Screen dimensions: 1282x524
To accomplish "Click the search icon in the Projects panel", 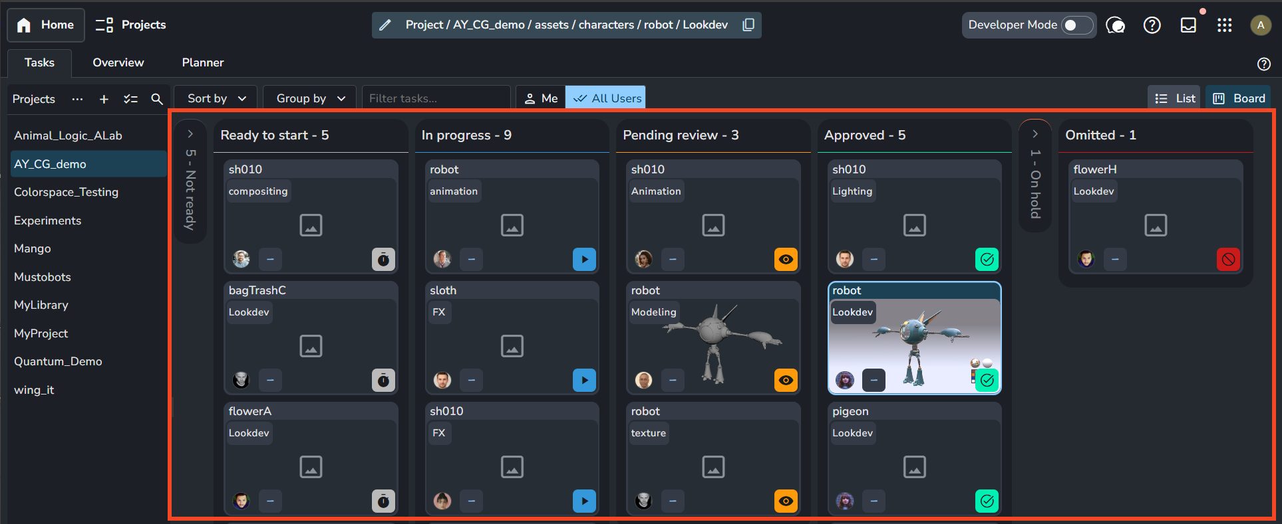I will (x=157, y=99).
